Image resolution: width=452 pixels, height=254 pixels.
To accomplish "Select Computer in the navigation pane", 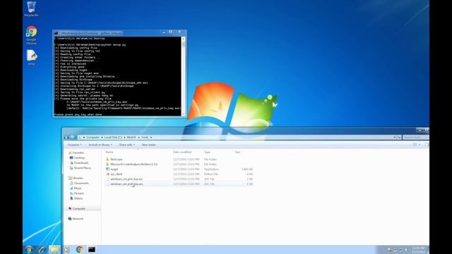I will click(x=77, y=209).
